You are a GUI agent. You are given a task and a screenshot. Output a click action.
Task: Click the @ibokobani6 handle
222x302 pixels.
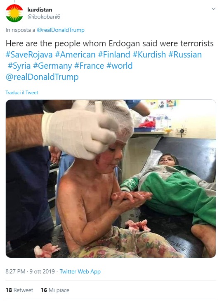[44, 17]
